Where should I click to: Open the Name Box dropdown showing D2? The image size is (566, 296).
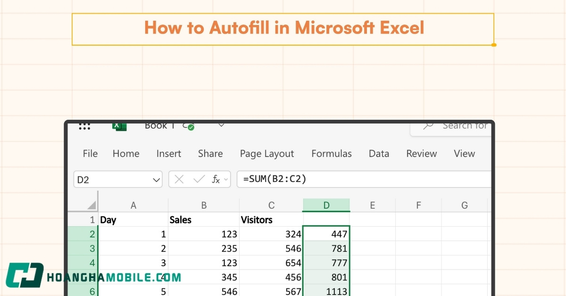tap(156, 180)
